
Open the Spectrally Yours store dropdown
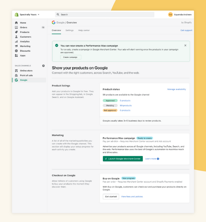click(x=29, y=14)
